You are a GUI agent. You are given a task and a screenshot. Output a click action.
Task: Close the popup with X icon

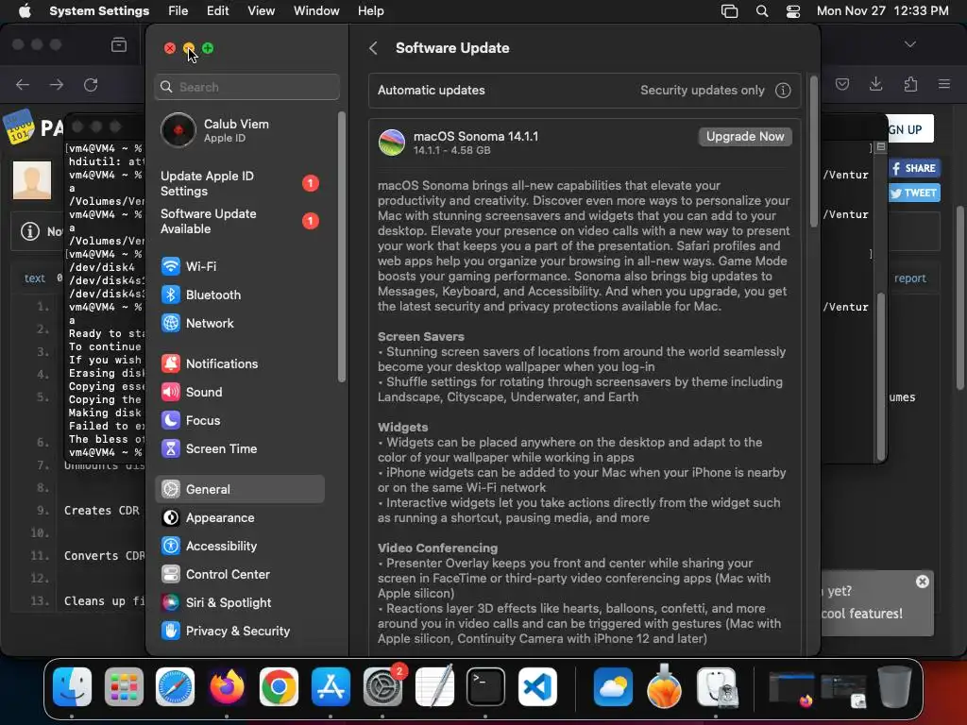click(922, 582)
